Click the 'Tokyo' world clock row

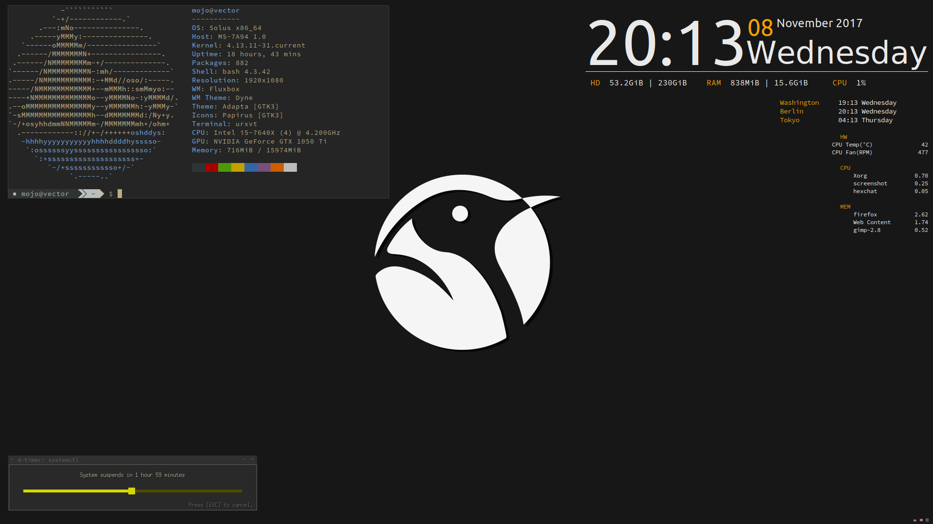click(x=836, y=120)
